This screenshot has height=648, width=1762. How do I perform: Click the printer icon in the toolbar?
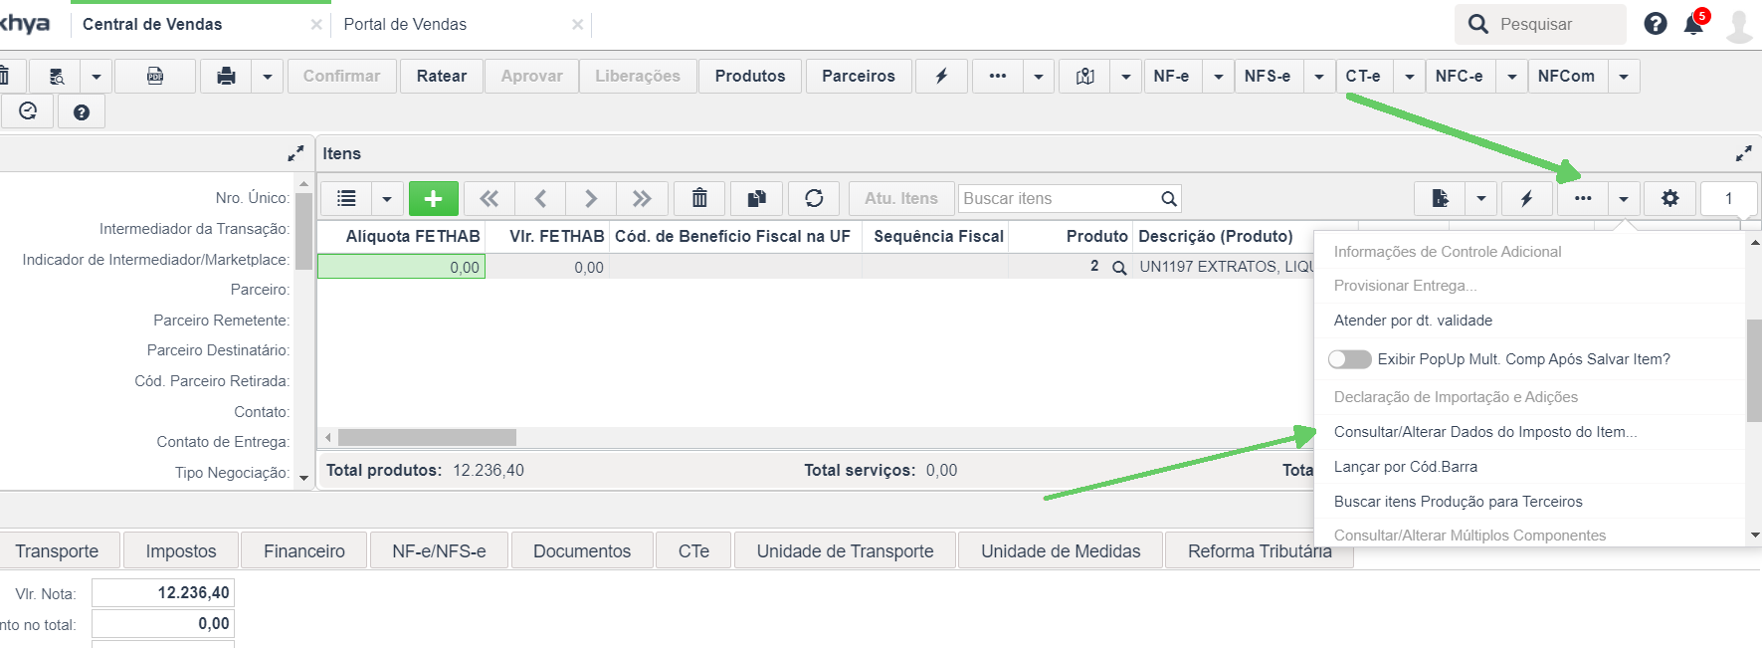click(227, 76)
